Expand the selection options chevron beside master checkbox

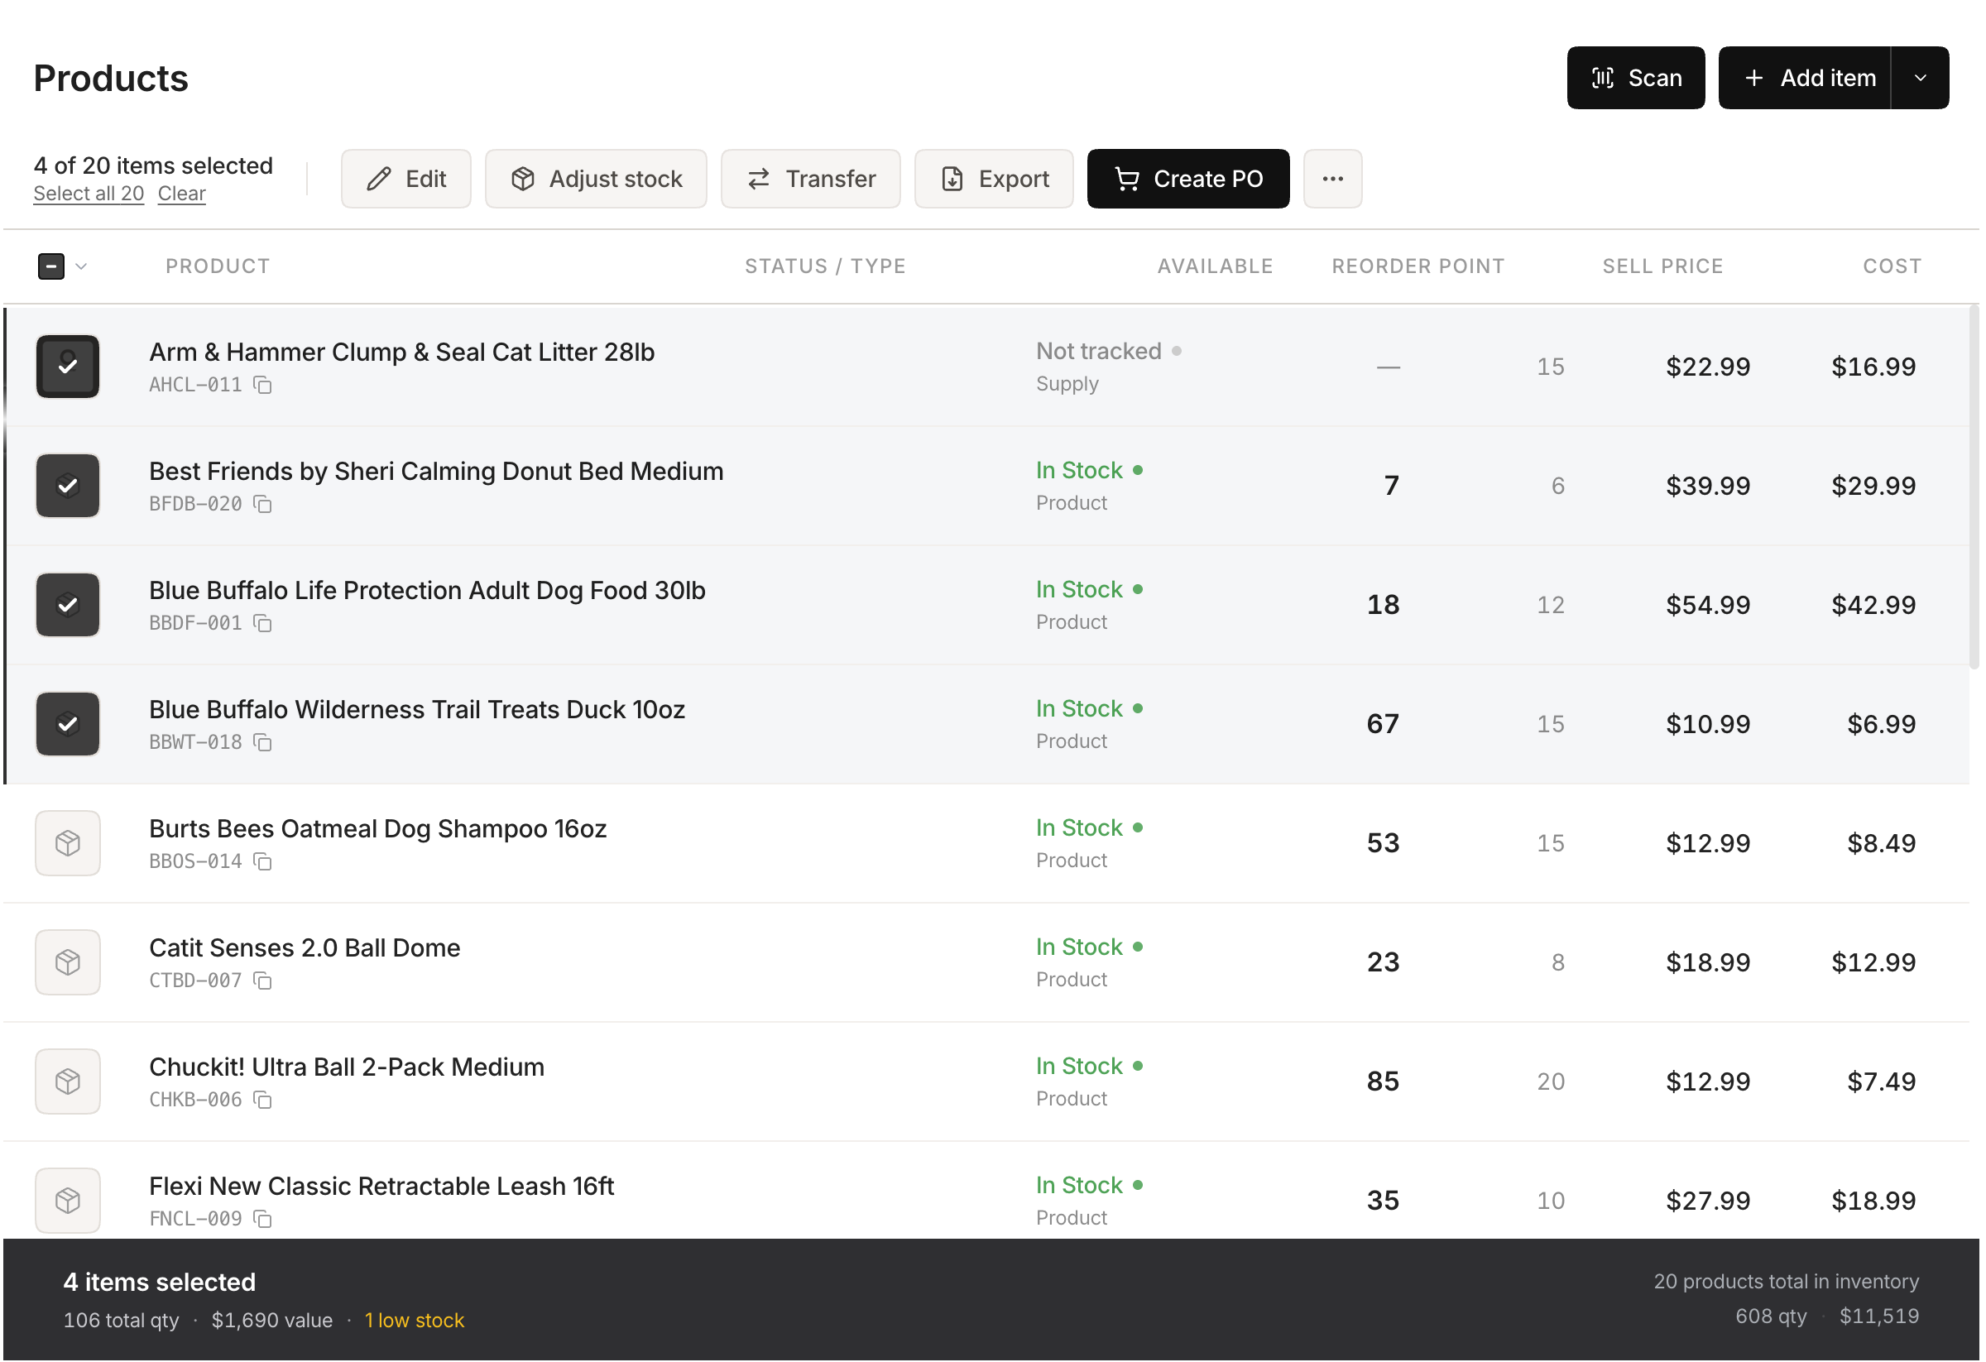coord(82,266)
